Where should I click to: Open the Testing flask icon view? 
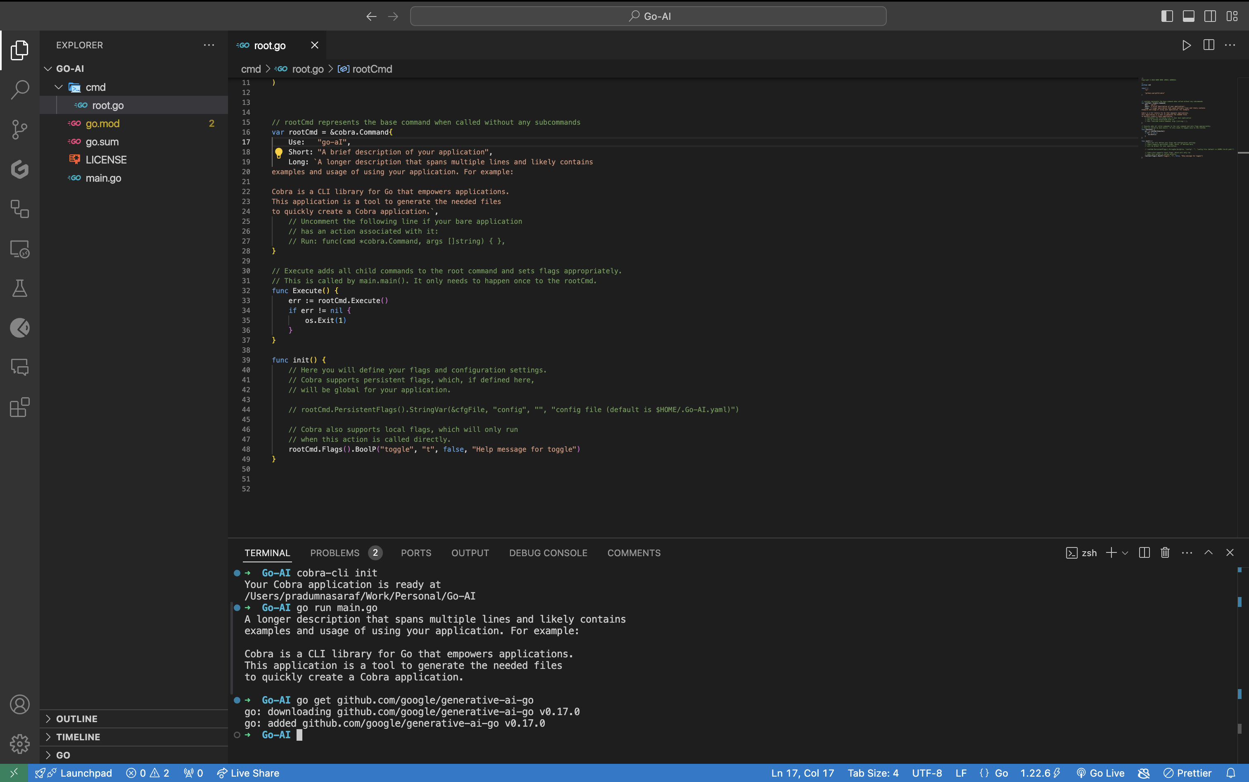[x=20, y=288]
